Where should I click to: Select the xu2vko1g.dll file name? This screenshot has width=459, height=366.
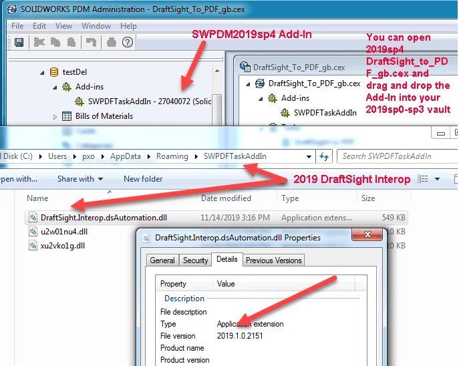click(63, 246)
